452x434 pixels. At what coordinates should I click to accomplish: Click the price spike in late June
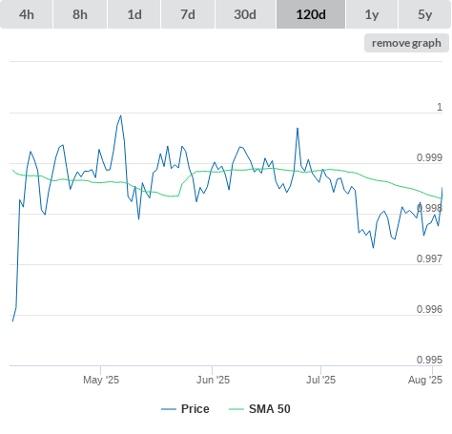tap(298, 128)
